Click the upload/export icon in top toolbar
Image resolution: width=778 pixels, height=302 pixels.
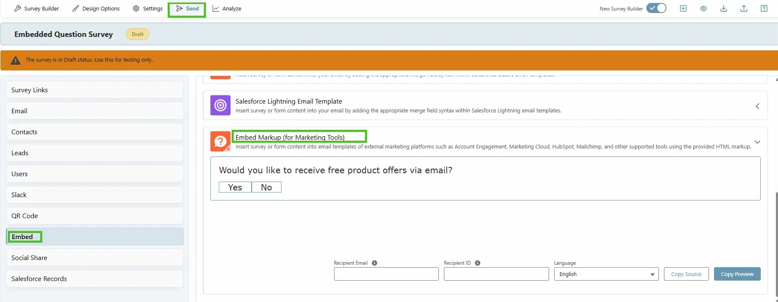pyautogui.click(x=744, y=8)
